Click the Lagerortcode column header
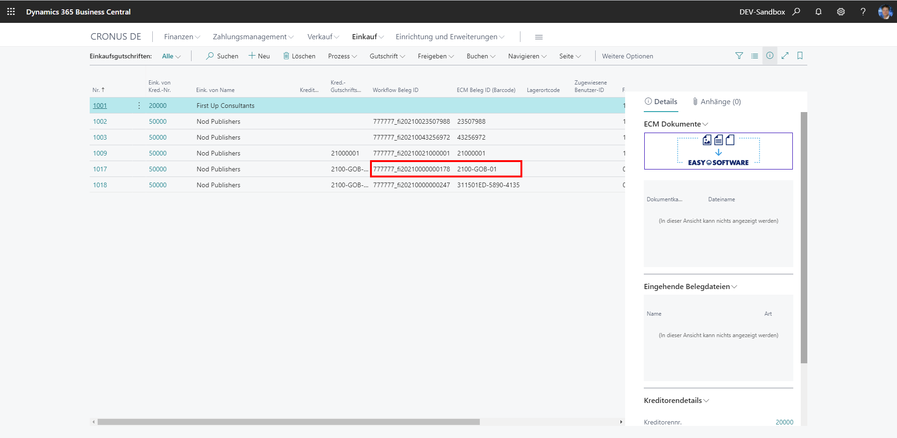Screen dimensions: 897x438 (543, 90)
